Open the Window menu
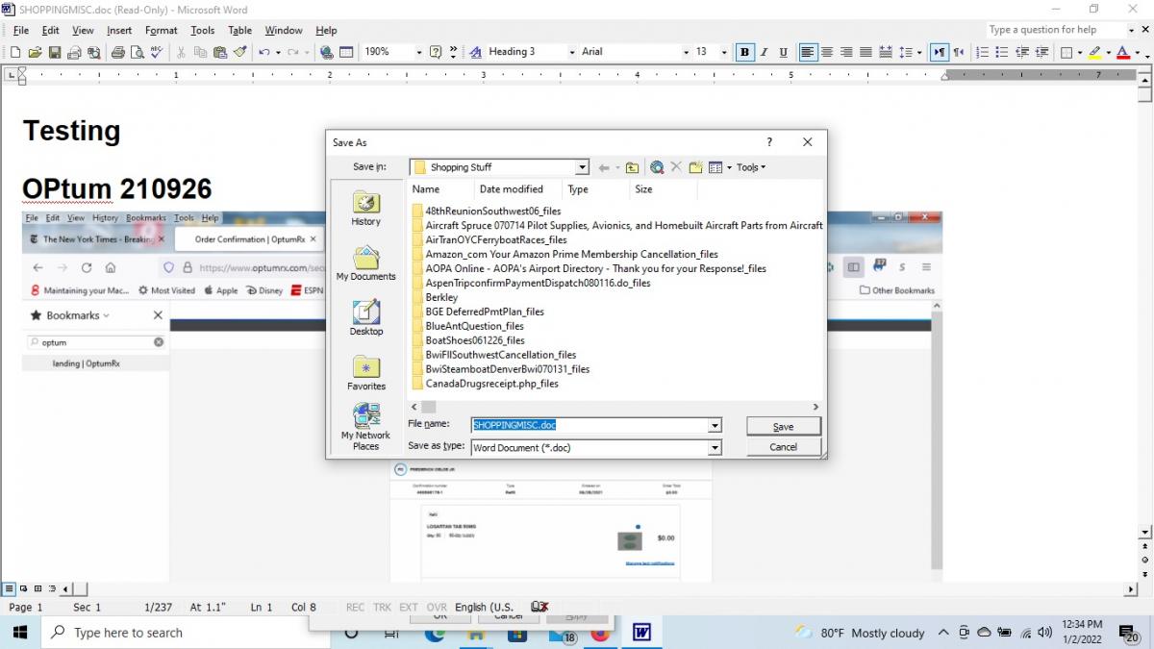Image resolution: width=1154 pixels, height=649 pixels. click(284, 30)
